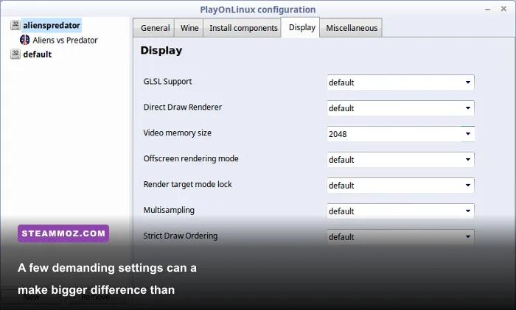Click the Direct Draw Renderer label
Screen dimensions: 516x310
coord(183,108)
